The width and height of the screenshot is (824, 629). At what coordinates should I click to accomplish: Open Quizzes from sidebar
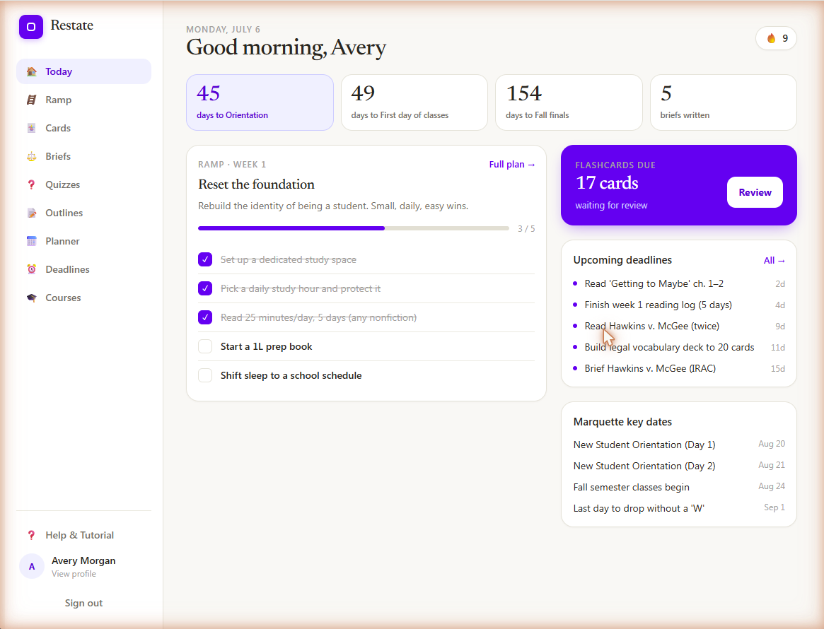83,185
